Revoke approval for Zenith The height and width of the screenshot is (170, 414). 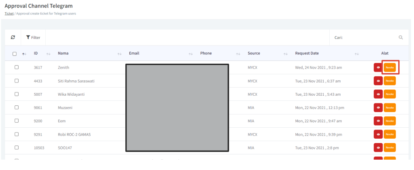390,67
